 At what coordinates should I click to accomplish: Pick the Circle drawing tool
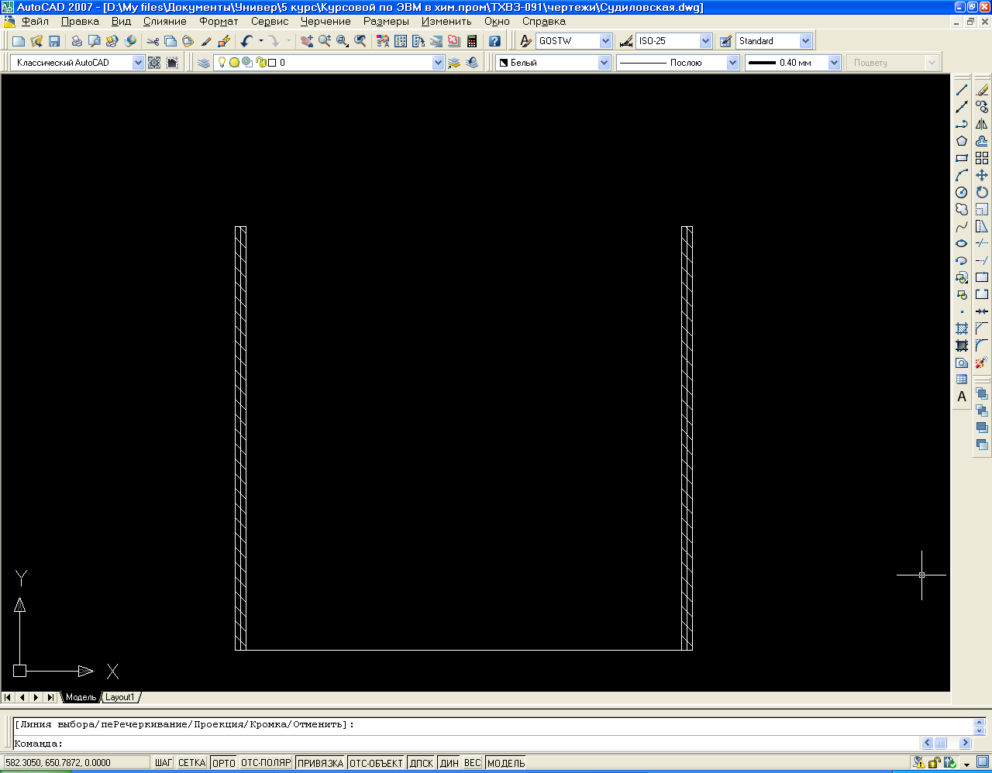962,192
